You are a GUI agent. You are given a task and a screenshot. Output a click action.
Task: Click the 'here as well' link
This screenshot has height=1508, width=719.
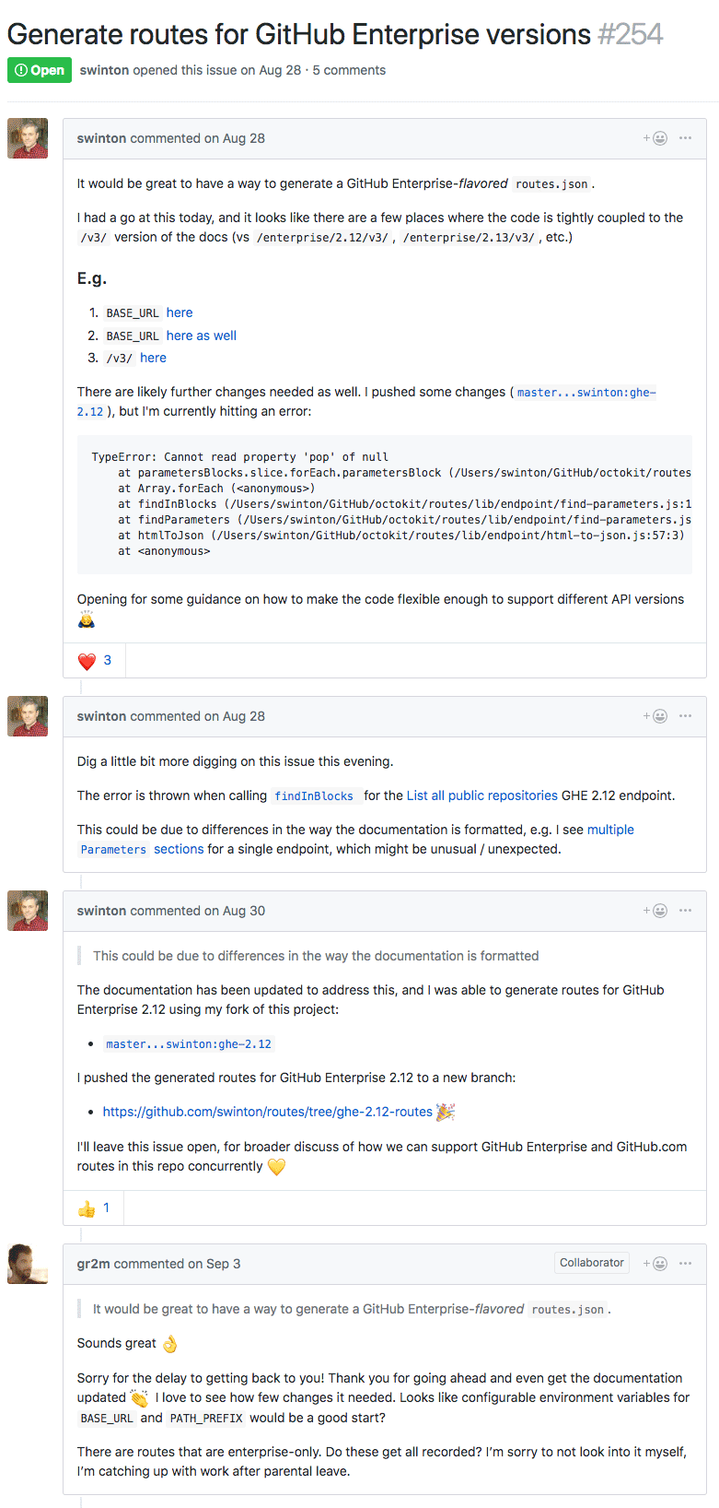click(201, 336)
